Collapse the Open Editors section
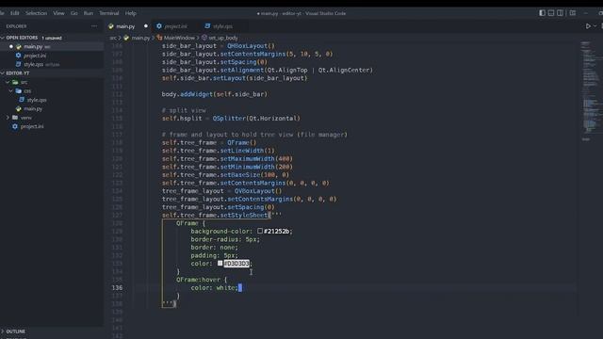Screen dimensions: 603x339 pyautogui.click(x=3, y=38)
